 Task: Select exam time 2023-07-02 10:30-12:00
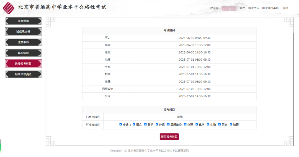click(195, 89)
